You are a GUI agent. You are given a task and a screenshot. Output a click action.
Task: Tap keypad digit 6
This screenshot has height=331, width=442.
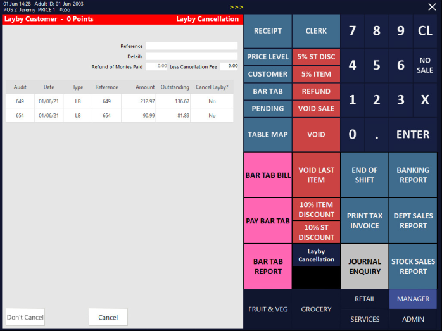(x=401, y=65)
